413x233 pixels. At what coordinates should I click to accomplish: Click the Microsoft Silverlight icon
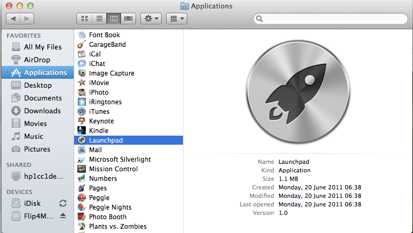point(82,159)
